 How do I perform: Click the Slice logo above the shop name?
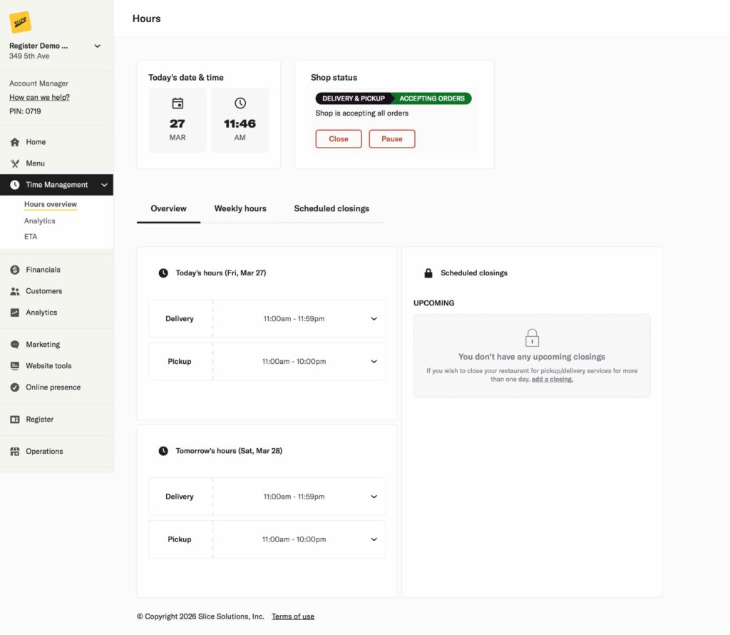click(x=20, y=21)
